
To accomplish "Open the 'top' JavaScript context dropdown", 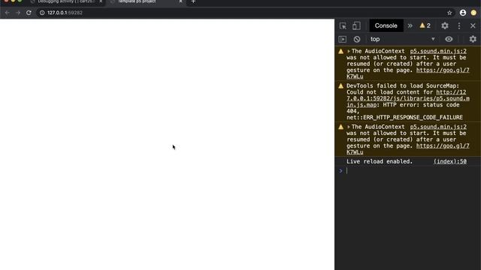I will pos(403,39).
